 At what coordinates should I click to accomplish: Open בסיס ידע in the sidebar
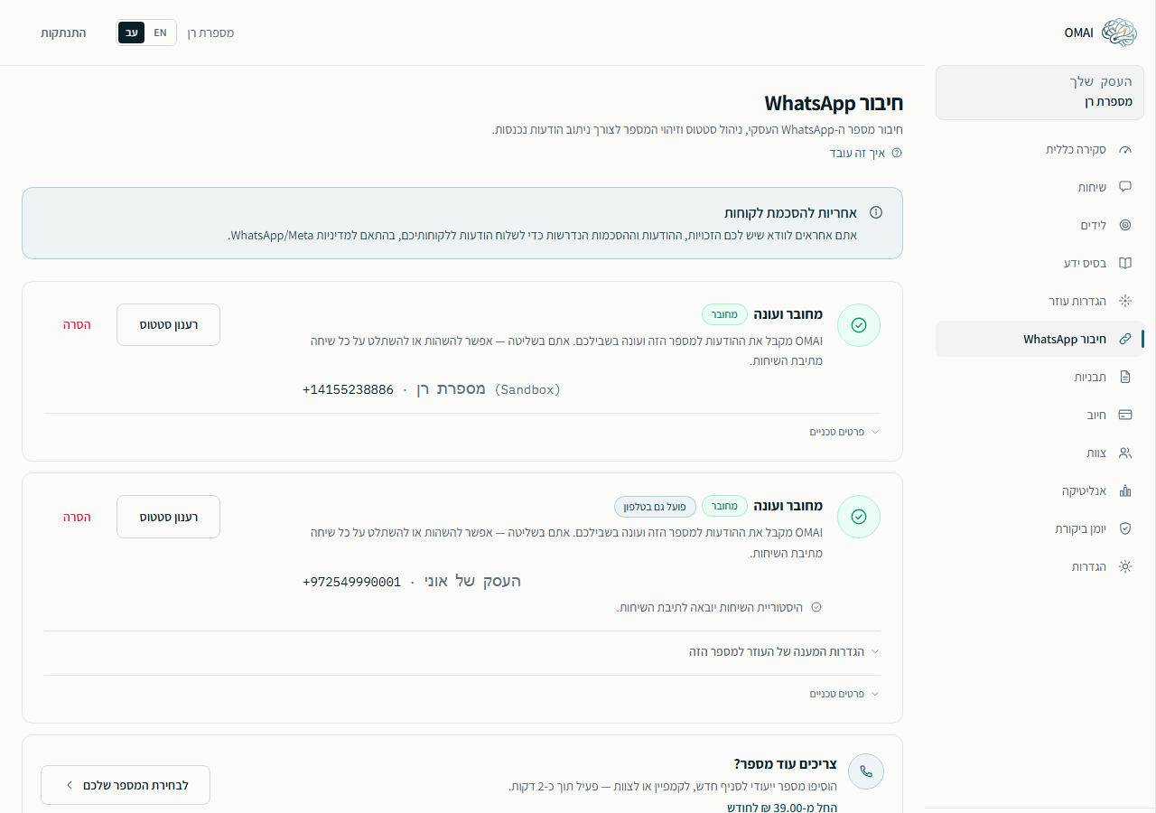tap(1039, 263)
